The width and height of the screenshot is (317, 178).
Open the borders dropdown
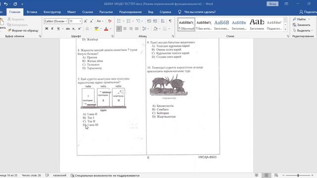[x=169, y=29]
